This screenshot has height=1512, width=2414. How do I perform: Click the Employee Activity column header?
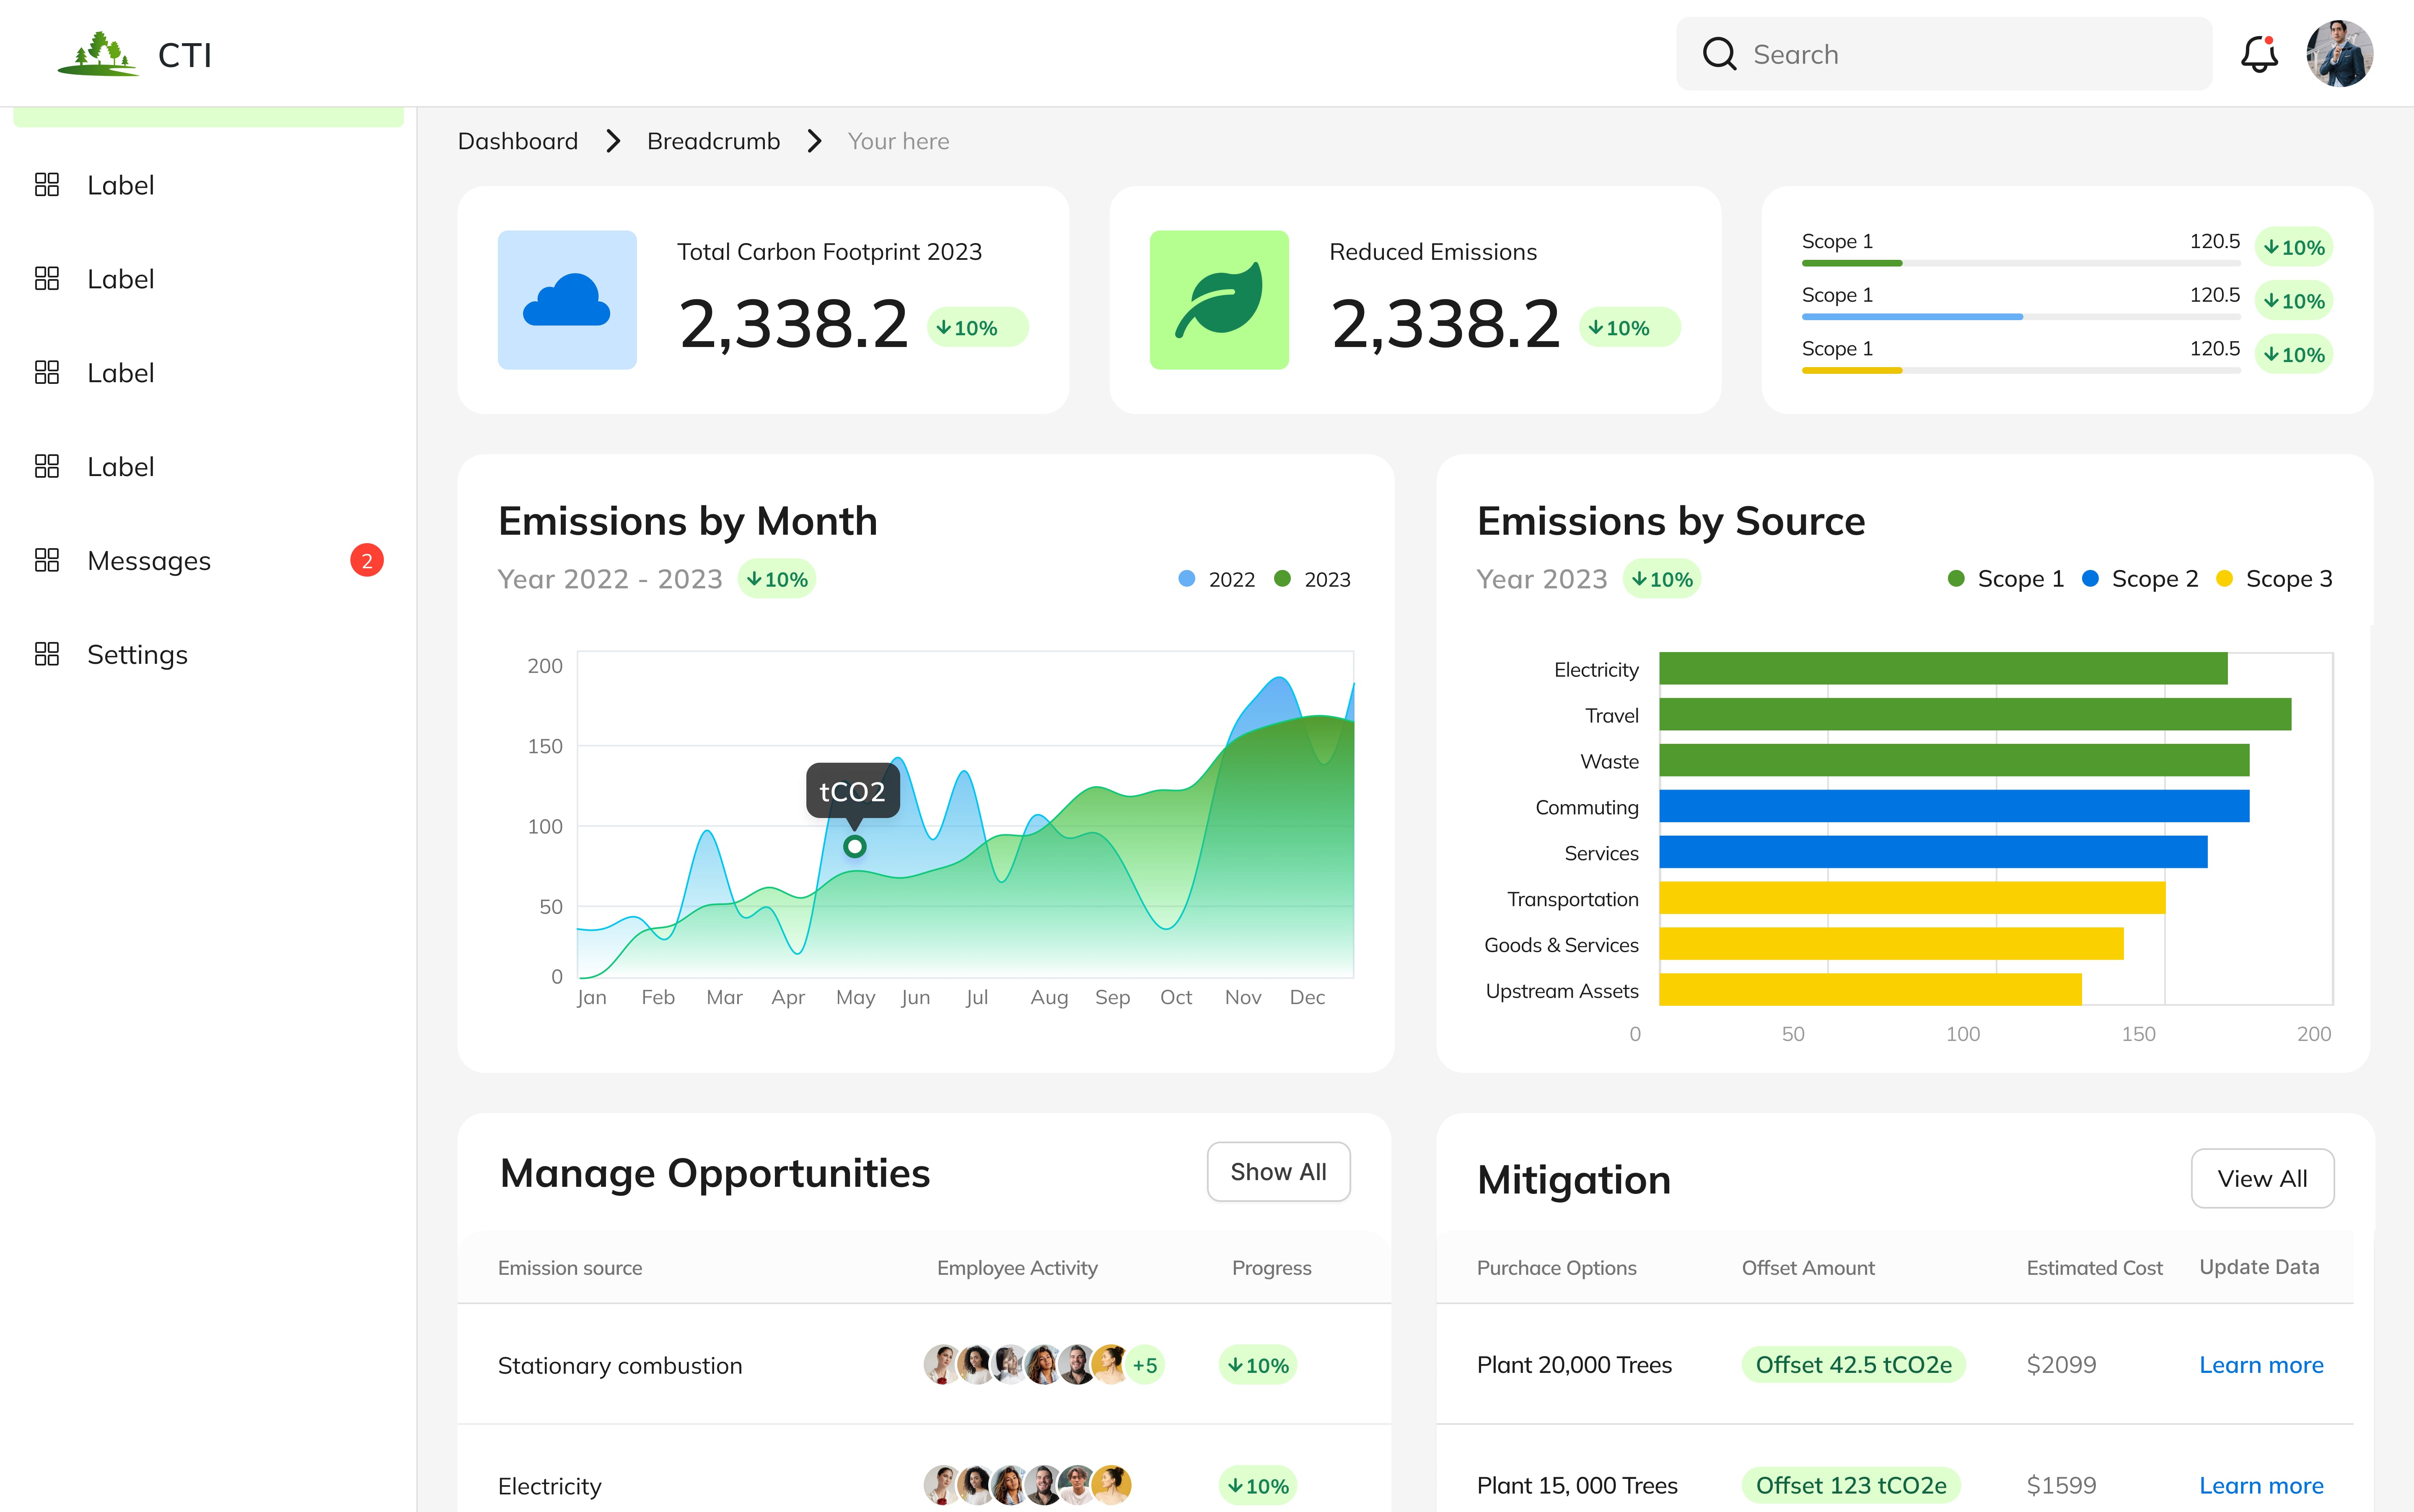point(1017,1268)
